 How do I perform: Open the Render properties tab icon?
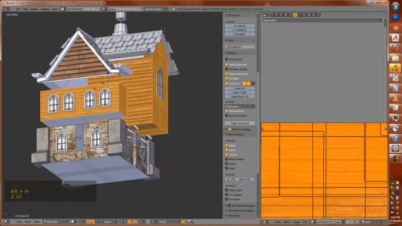[x=272, y=15]
